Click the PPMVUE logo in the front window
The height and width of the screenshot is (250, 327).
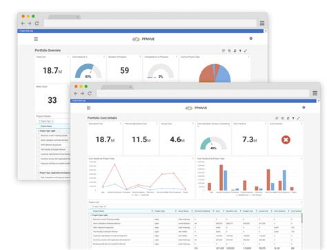pos(196,108)
